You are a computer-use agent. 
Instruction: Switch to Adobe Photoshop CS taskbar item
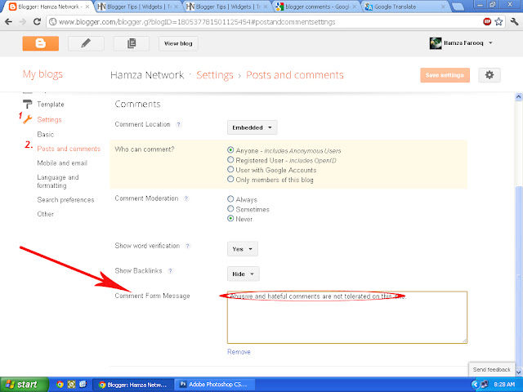pyautogui.click(x=214, y=385)
